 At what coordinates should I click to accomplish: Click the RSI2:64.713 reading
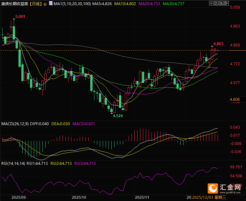(61, 163)
